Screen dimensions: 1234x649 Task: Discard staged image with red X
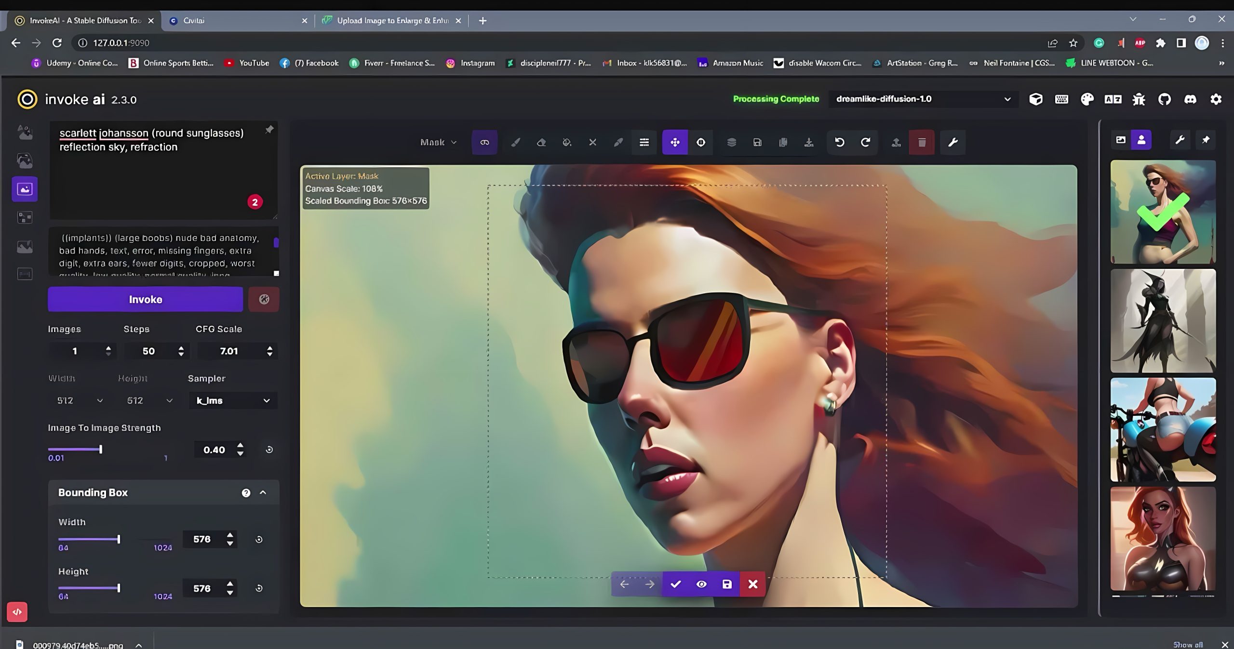pyautogui.click(x=752, y=584)
